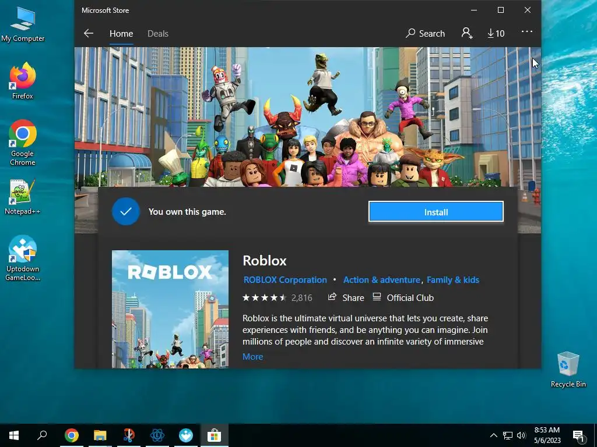Open Action & adventure category

tap(381, 280)
